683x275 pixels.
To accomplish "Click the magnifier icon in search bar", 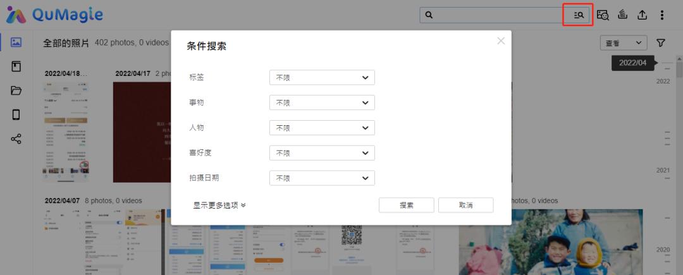I will pos(429,15).
